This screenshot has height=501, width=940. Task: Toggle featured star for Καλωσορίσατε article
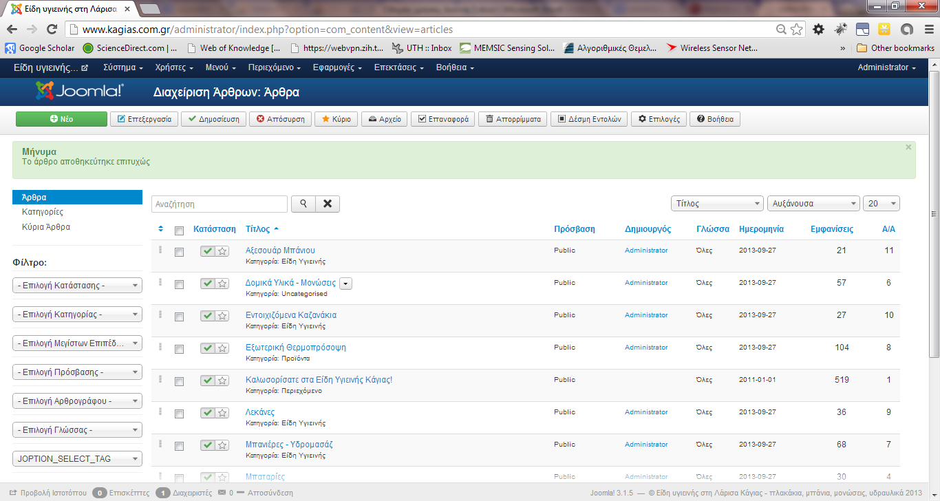(x=222, y=381)
